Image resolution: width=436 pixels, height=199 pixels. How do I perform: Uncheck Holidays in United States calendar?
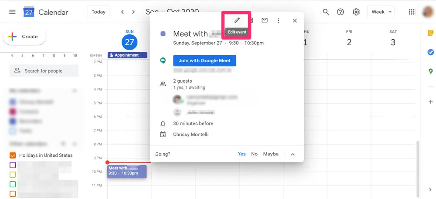pos(13,155)
